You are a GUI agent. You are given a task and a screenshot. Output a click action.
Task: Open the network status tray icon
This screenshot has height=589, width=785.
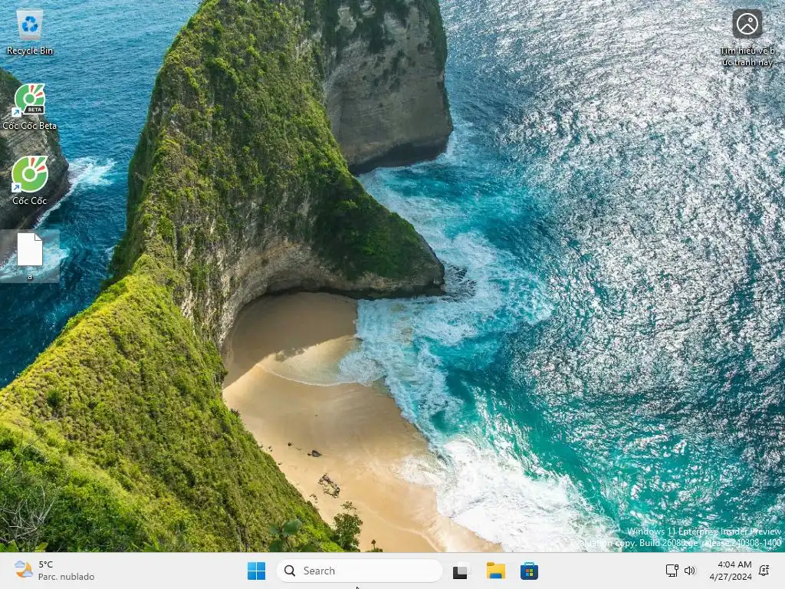tap(672, 571)
